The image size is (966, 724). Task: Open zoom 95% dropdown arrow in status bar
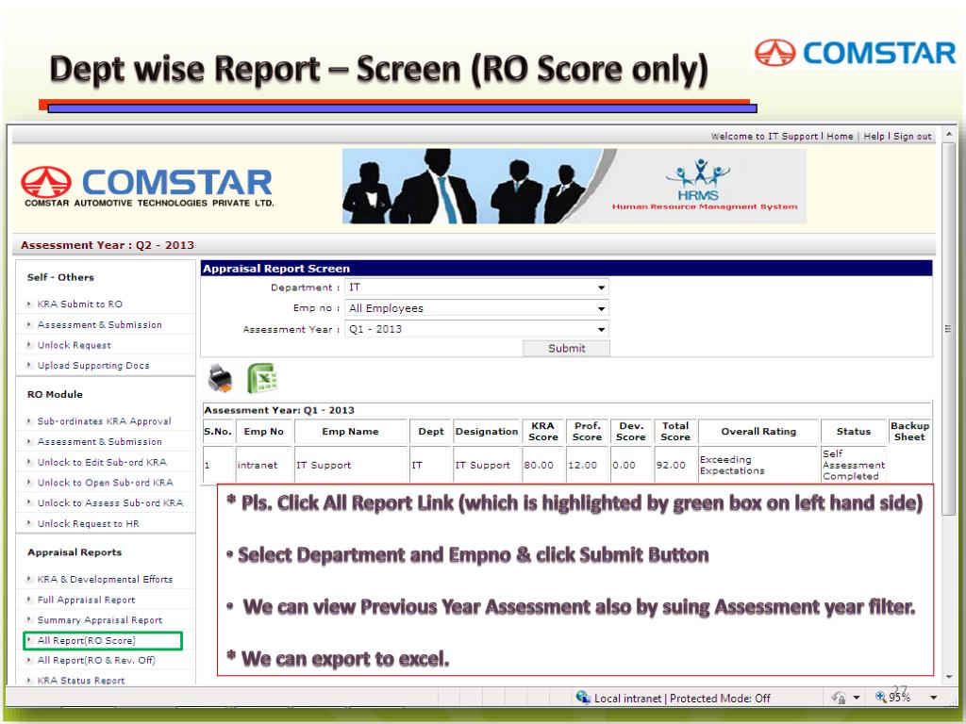tap(933, 698)
